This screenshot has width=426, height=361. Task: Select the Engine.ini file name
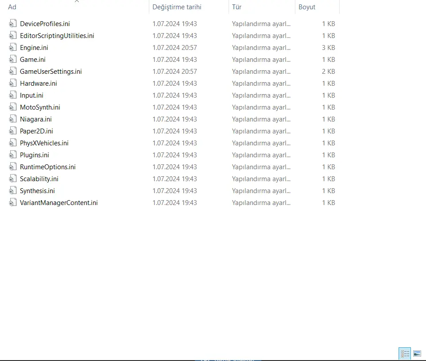coord(34,48)
